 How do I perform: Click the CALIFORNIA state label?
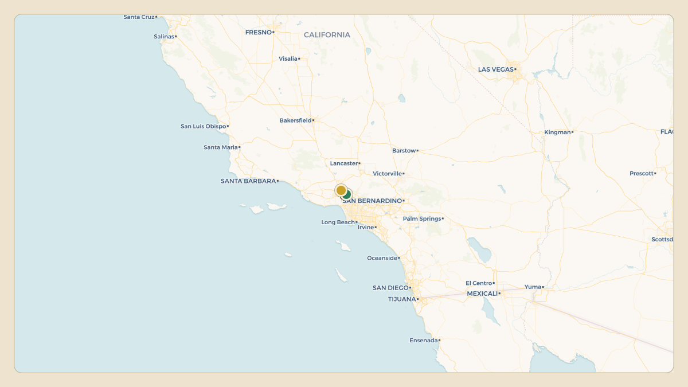(x=327, y=35)
